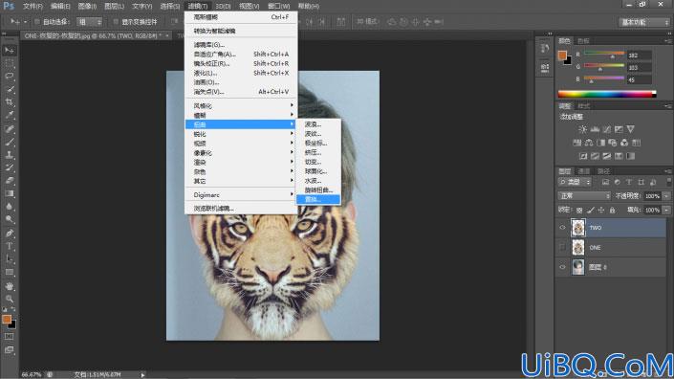Open the History panel collapsed icon
The image size is (674, 379).
(545, 48)
